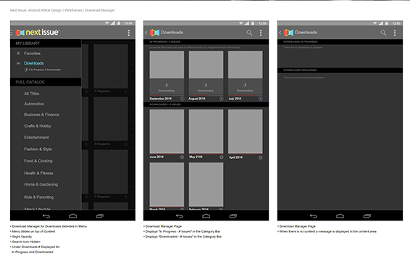Click the Downloaded category bar on middle screen
Screen dimensions: 410x272
click(x=206, y=104)
